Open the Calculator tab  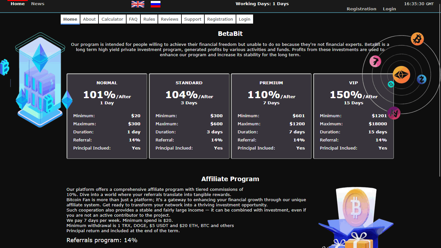112,19
